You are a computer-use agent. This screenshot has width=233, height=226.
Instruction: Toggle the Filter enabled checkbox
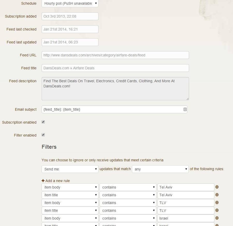pos(43,135)
